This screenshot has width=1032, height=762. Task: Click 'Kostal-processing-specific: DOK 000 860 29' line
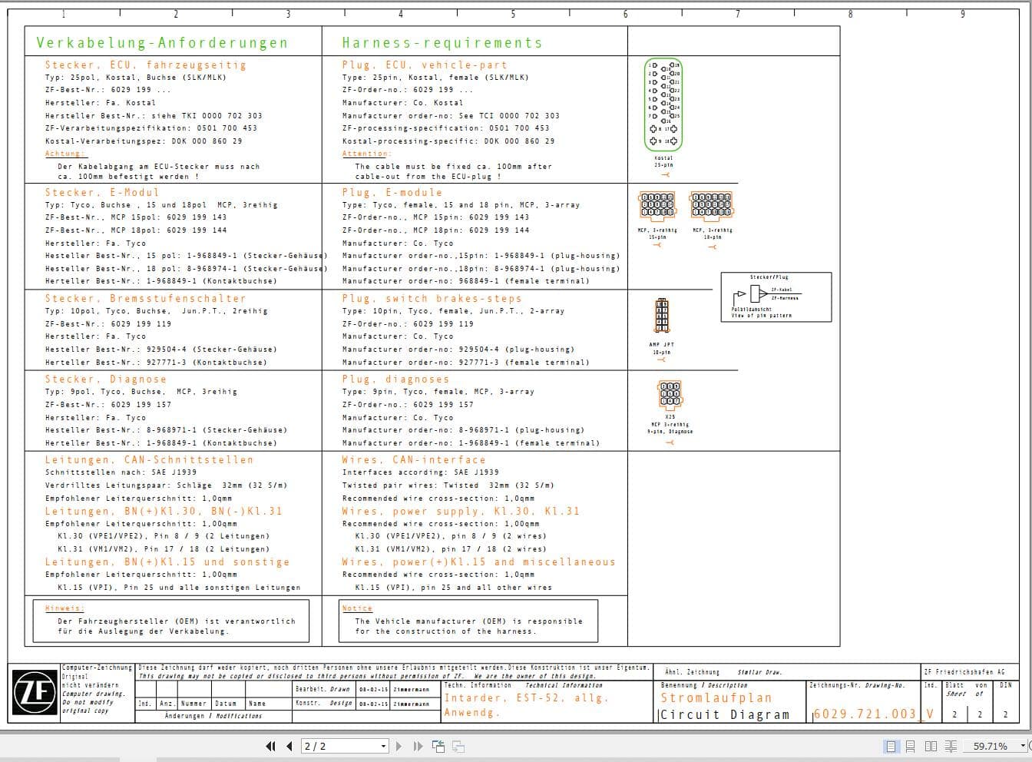pos(448,141)
